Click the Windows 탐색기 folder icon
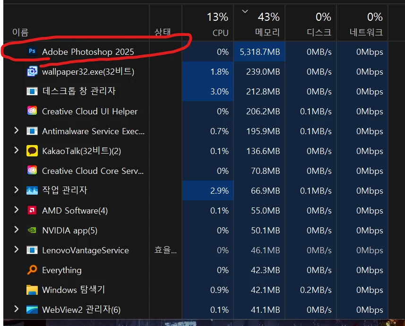Image resolution: width=405 pixels, height=326 pixels. (x=32, y=290)
